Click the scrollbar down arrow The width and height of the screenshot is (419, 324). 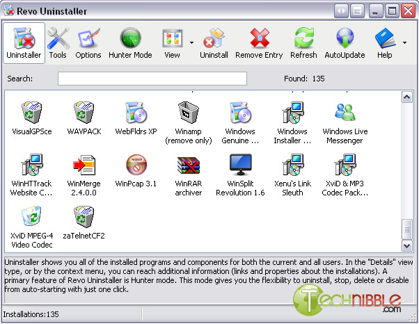(407, 245)
